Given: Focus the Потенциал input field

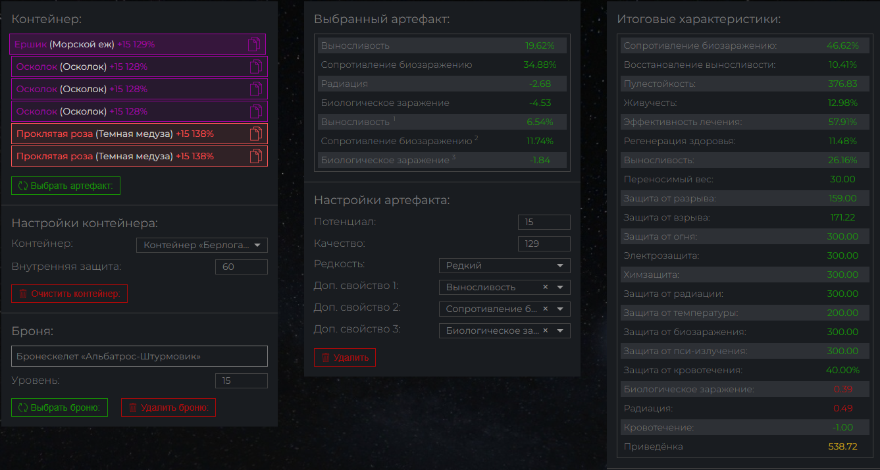Looking at the screenshot, I should click(x=544, y=222).
